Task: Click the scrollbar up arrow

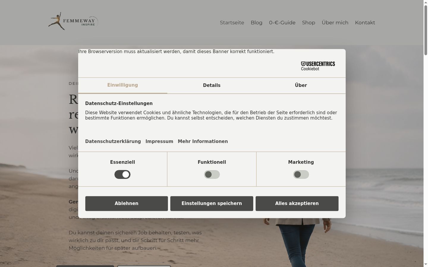Action: (x=426, y=2)
